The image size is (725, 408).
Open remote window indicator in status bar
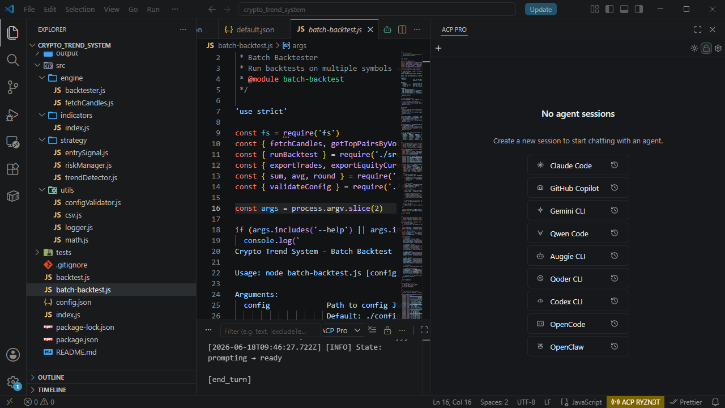(x=10, y=402)
